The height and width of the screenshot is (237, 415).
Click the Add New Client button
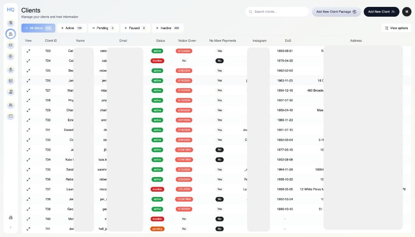pos(381,12)
